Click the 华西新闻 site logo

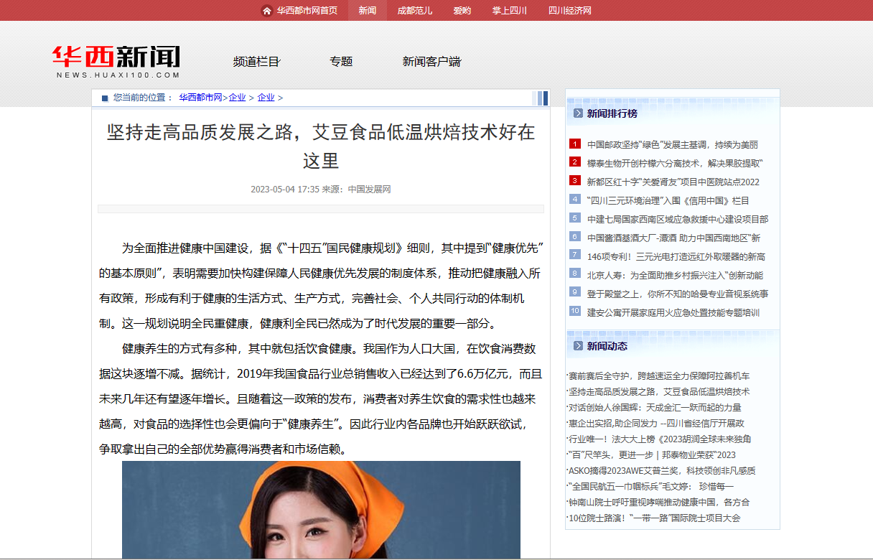click(x=117, y=62)
